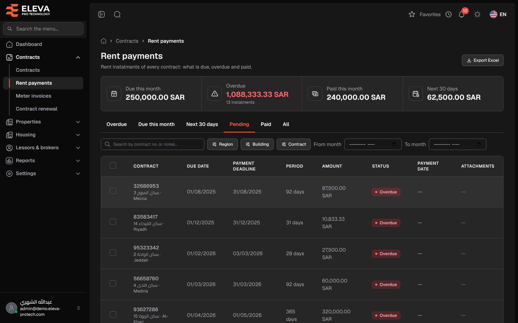Click the Favorites star icon
The height and width of the screenshot is (323, 518).
pos(412,14)
